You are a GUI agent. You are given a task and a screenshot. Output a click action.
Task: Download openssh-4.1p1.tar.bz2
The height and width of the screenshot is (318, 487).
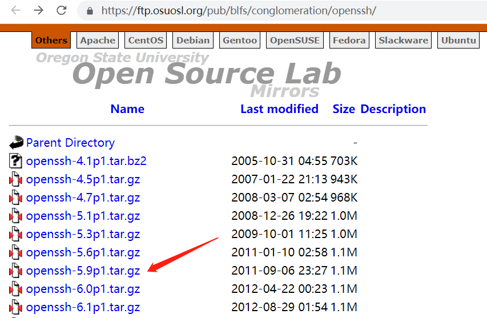(x=86, y=161)
